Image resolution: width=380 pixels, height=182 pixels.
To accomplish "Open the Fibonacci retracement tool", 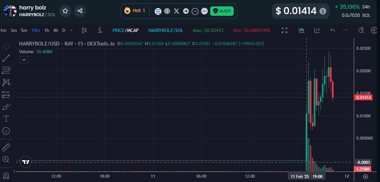I will pos(6,70).
